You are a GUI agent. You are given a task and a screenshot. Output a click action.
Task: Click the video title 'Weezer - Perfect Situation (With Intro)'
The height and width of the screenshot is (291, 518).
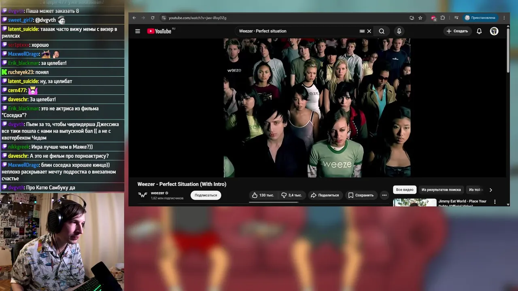(x=182, y=184)
